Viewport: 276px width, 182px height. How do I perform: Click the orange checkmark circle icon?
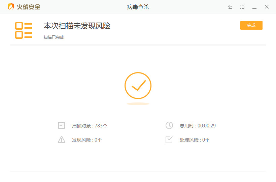point(138,86)
